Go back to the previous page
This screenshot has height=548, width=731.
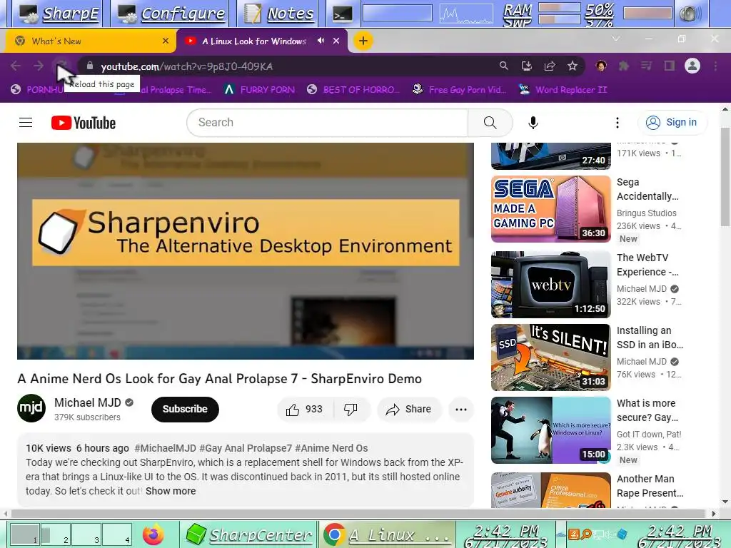click(16, 66)
